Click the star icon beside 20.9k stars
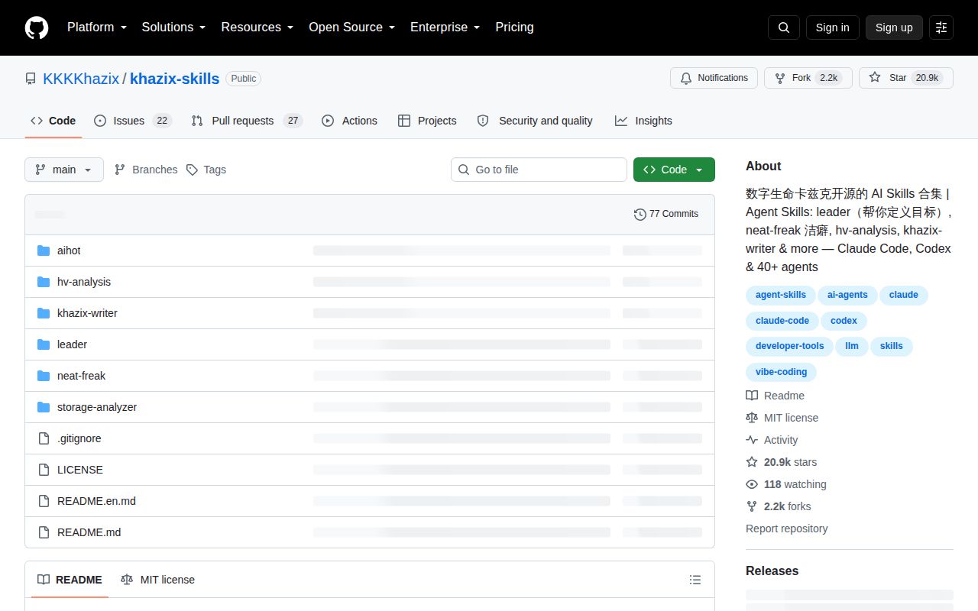978x611 pixels. click(752, 462)
